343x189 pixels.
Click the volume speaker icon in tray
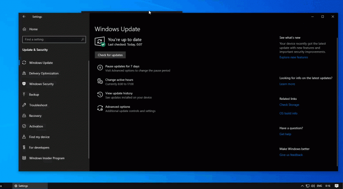(x=313, y=186)
